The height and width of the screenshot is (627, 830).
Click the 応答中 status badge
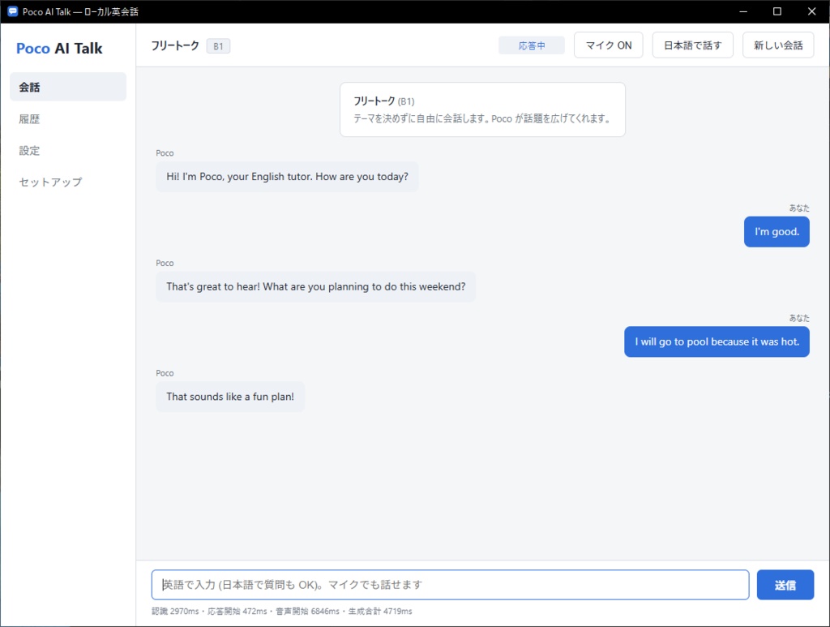point(532,45)
